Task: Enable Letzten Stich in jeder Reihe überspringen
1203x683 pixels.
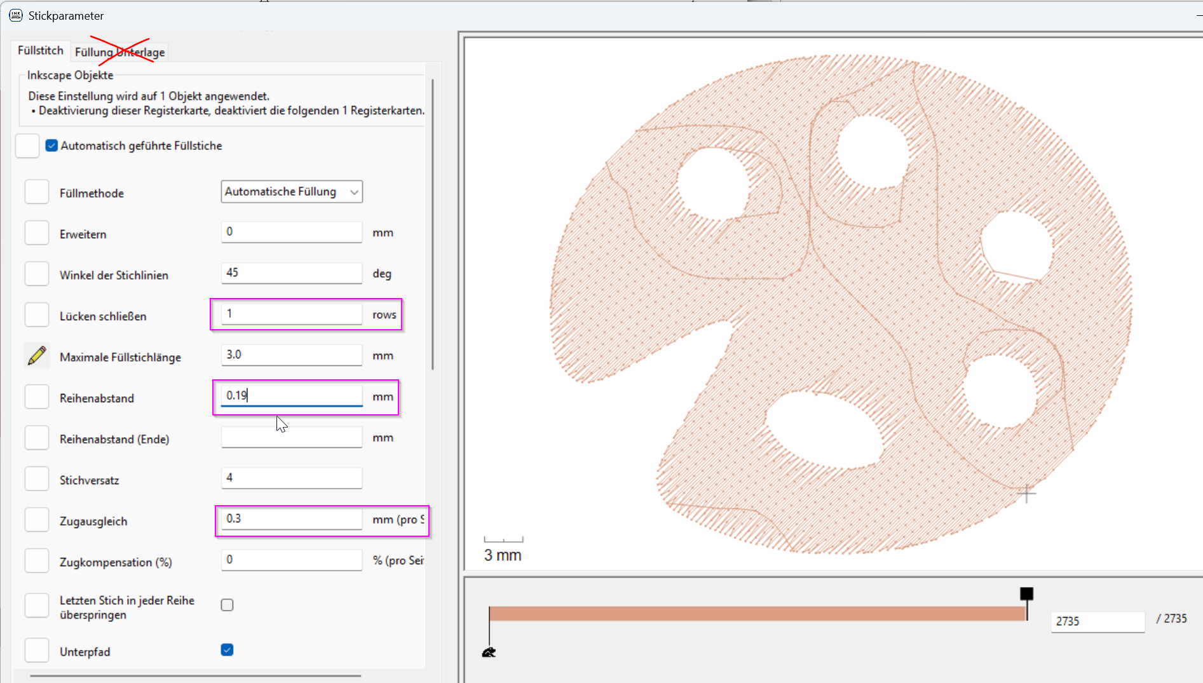Action: coord(227,605)
